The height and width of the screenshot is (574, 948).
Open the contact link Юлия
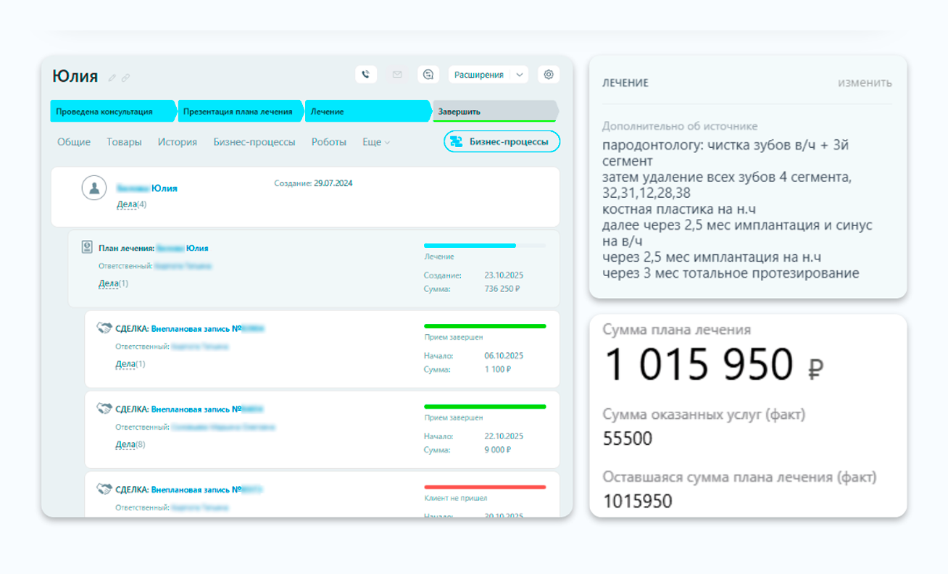(x=147, y=188)
